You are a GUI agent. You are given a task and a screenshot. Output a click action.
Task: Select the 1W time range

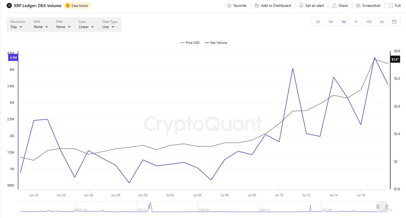click(330, 22)
